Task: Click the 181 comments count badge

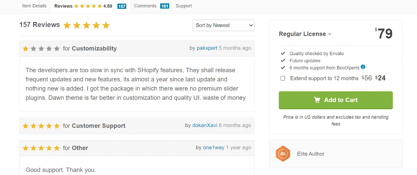Action: 165,6
